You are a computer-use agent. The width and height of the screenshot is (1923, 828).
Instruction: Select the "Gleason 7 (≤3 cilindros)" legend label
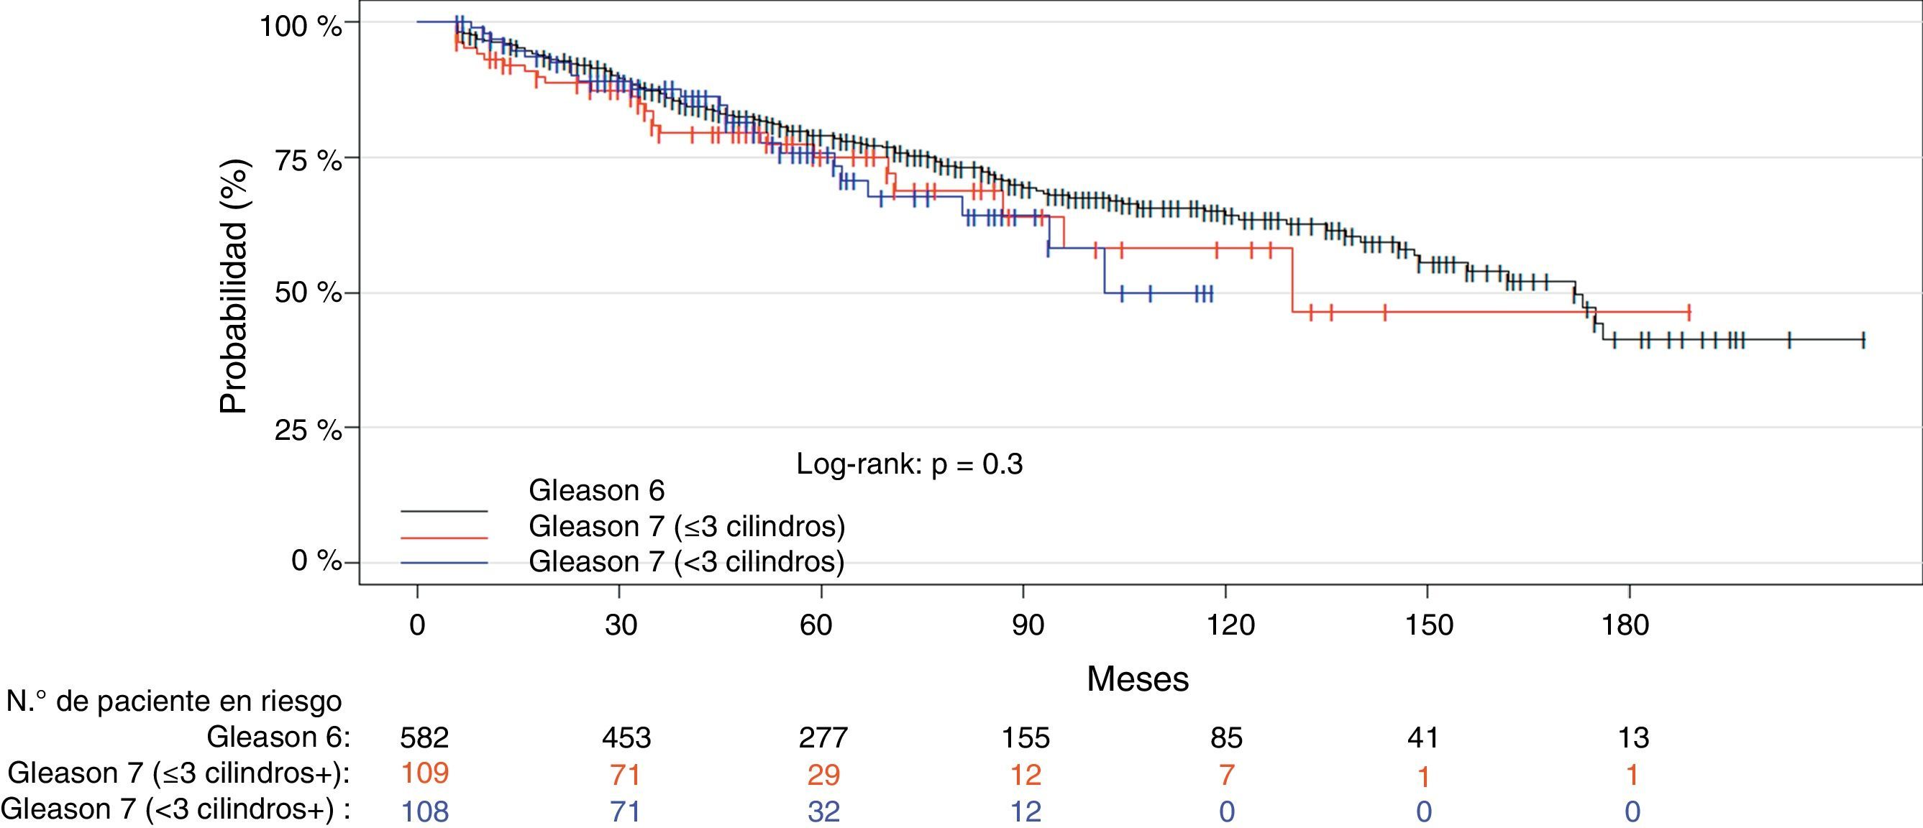point(686,527)
